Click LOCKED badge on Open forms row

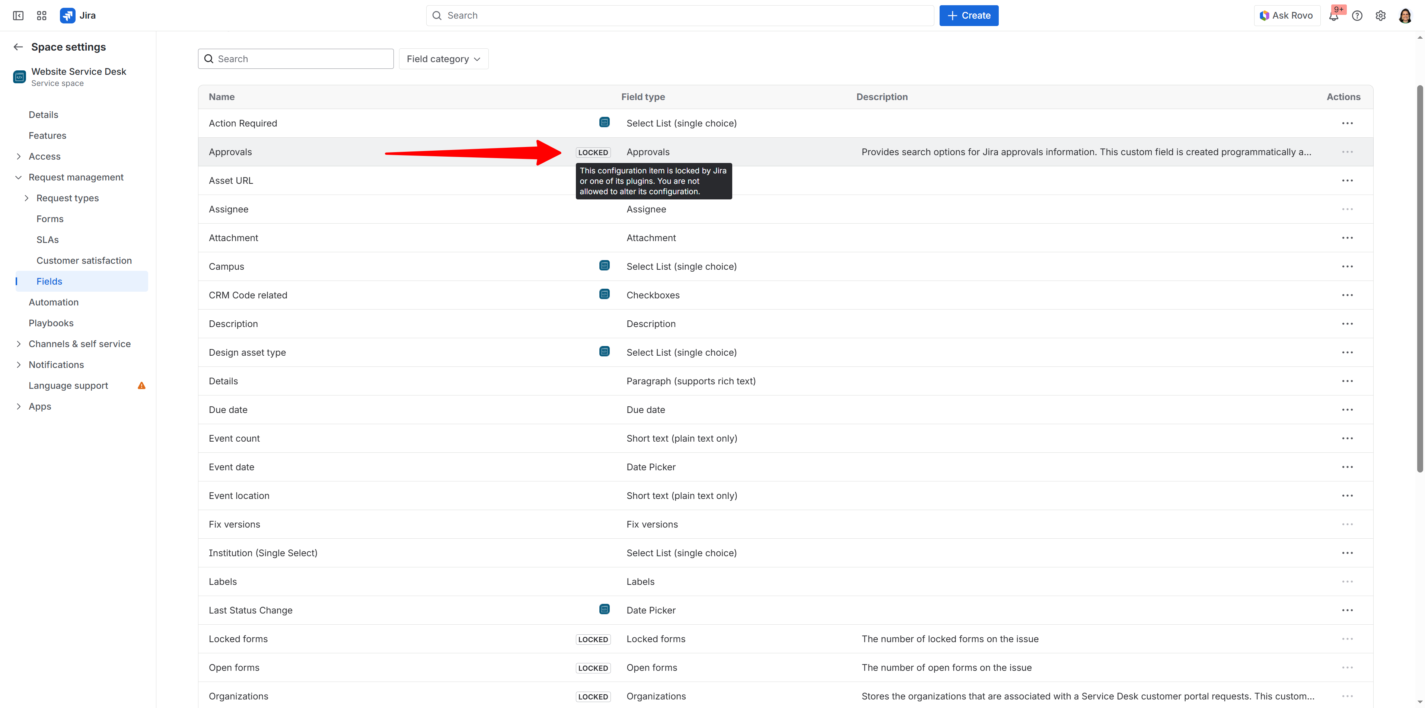click(593, 668)
